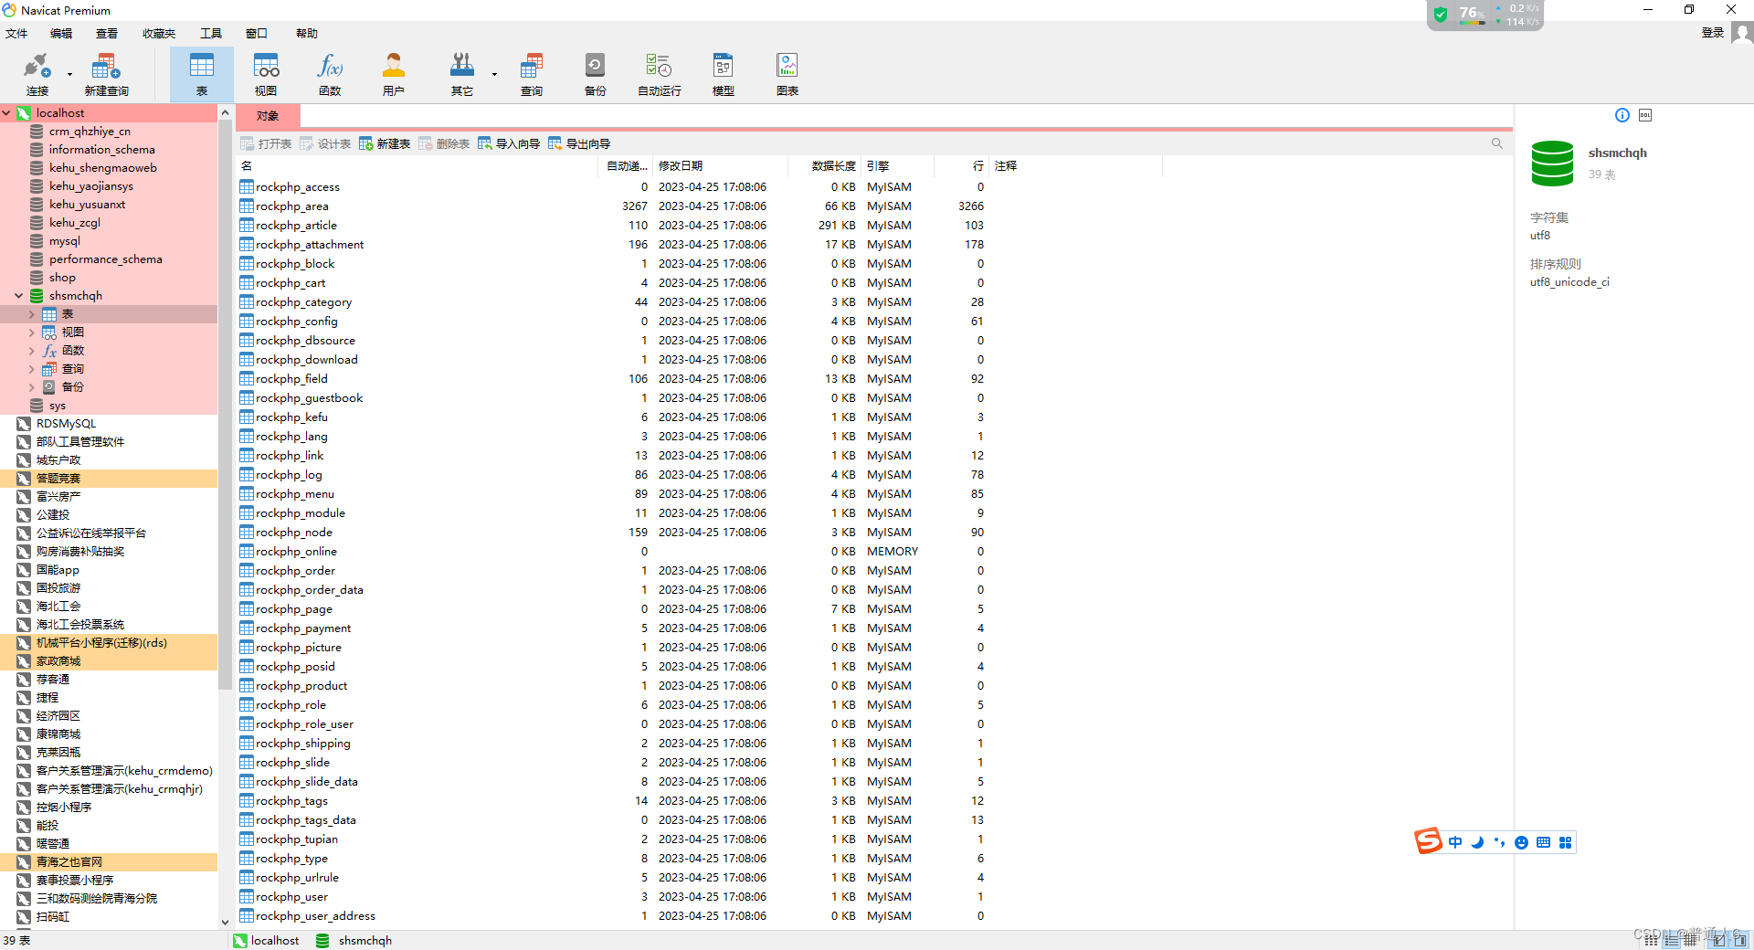Viewport: 1754px width, 950px height.
Task: Toggle Sogou Chinese/English 中 mode
Action: point(1455,842)
